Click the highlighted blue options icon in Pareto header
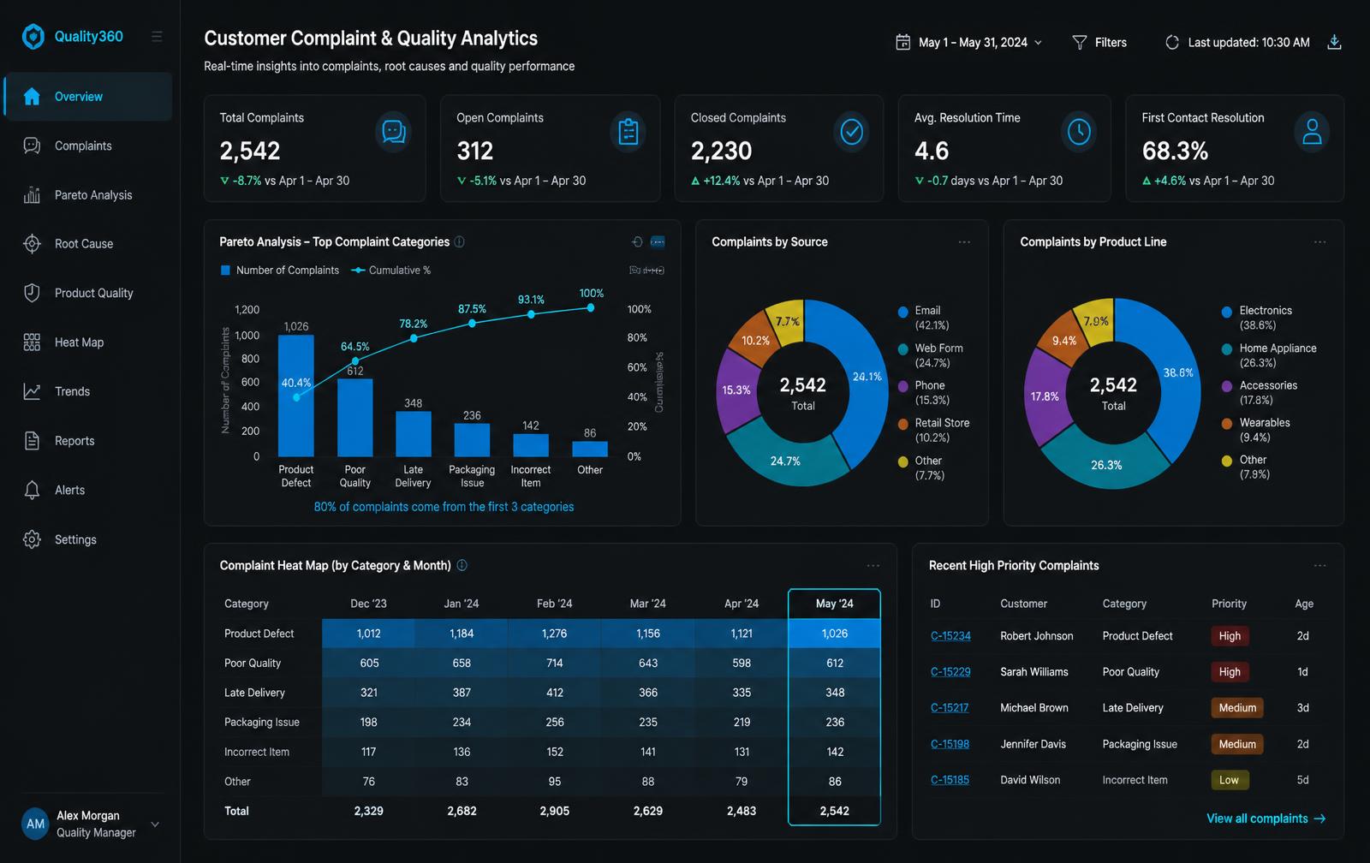1370x863 pixels. point(658,242)
